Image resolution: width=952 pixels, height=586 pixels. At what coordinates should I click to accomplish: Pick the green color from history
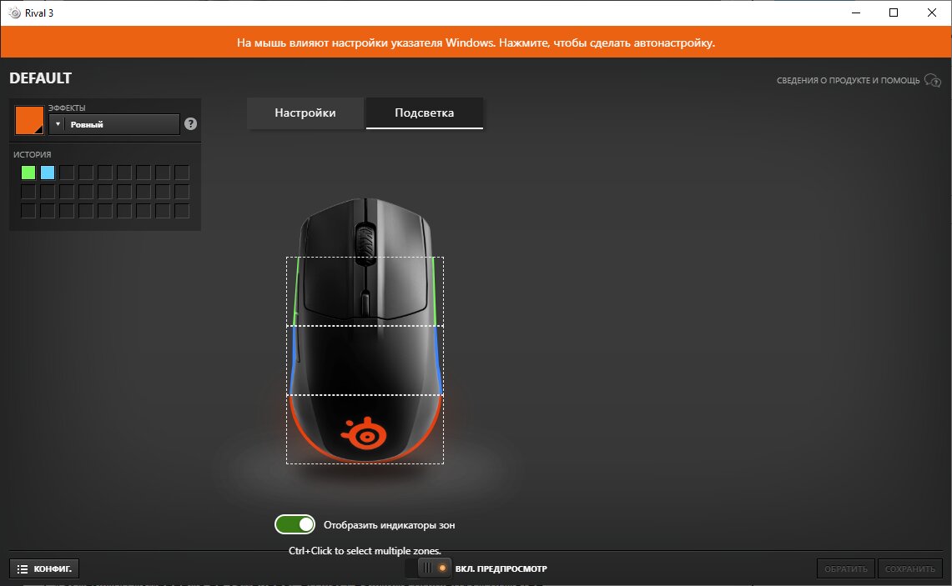28,173
